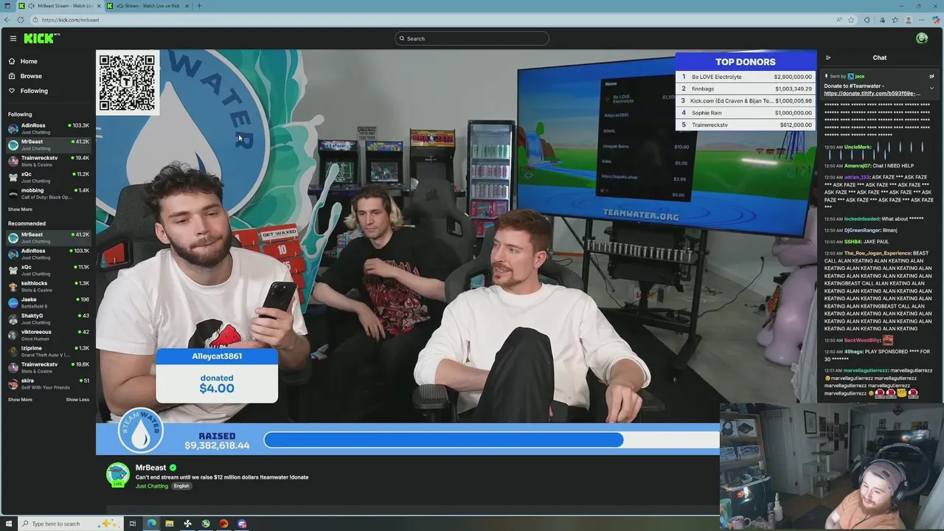This screenshot has width=944, height=531.
Task: Refresh the page
Action: tap(21, 20)
